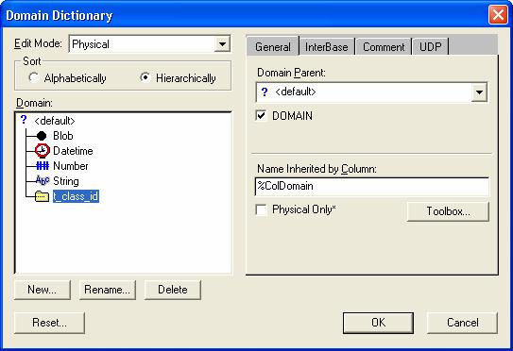Click question mark icon in Domain Parent field

pyautogui.click(x=265, y=92)
